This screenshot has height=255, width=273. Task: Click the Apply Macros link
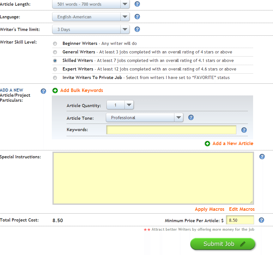(x=209, y=209)
